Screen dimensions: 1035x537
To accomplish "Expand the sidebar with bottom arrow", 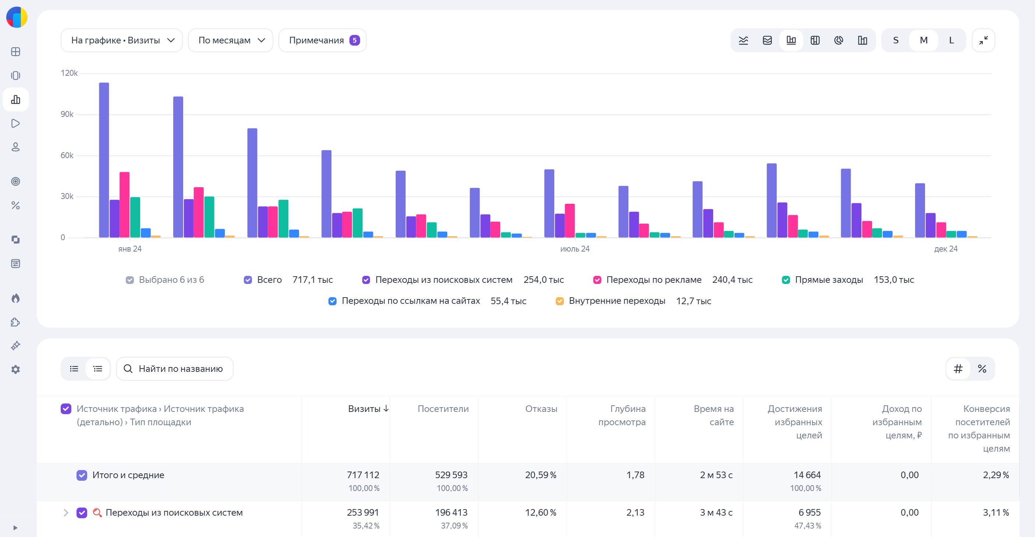I will pyautogui.click(x=15, y=528).
